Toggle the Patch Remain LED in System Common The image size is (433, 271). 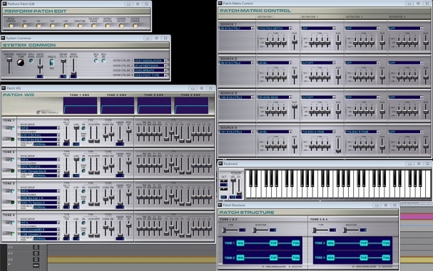pyautogui.click(x=31, y=61)
